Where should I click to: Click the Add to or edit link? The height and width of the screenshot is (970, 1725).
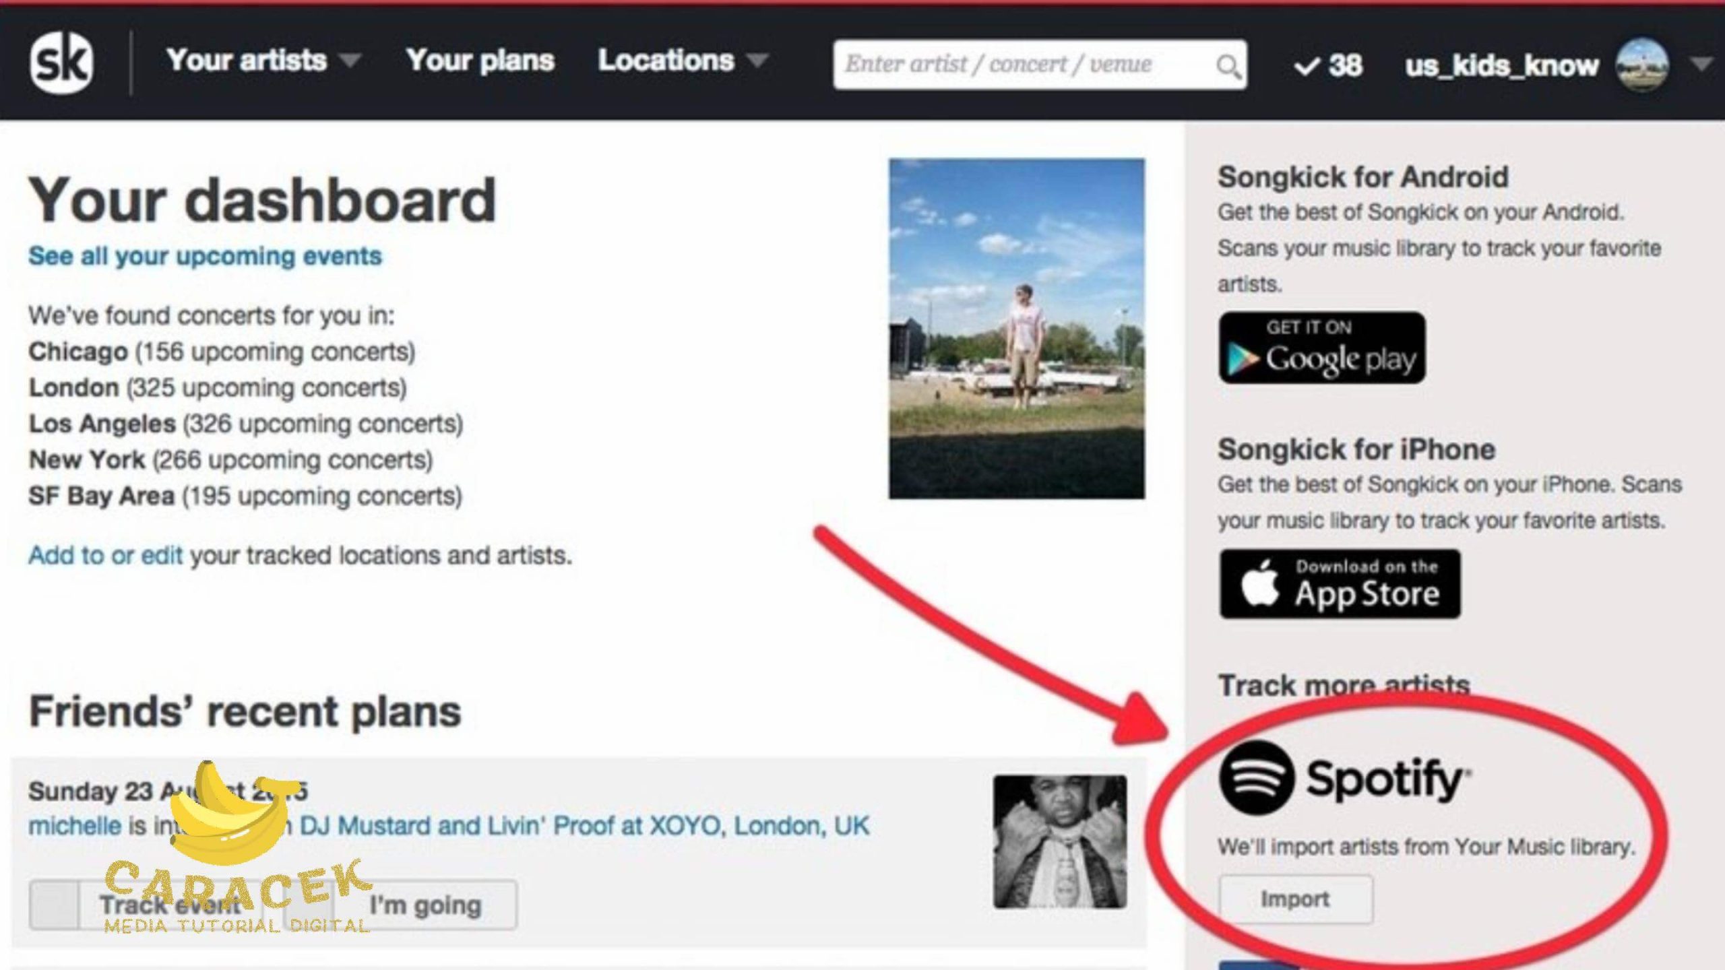point(105,555)
